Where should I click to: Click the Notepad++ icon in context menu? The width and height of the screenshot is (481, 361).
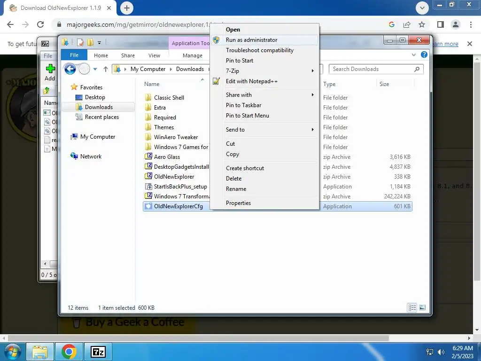pyautogui.click(x=216, y=81)
